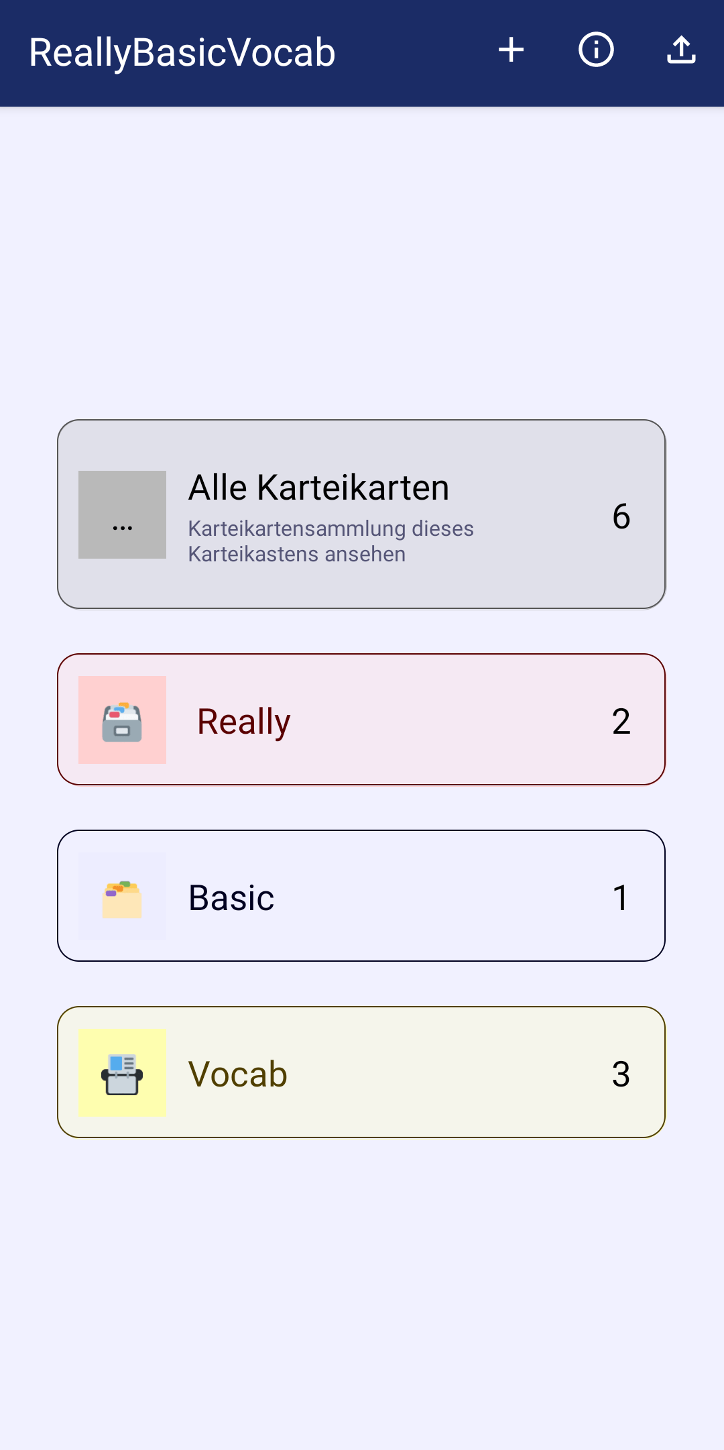Tap empty space inside the pink Really card
Viewport: 724px width, 1450px height.
442,720
